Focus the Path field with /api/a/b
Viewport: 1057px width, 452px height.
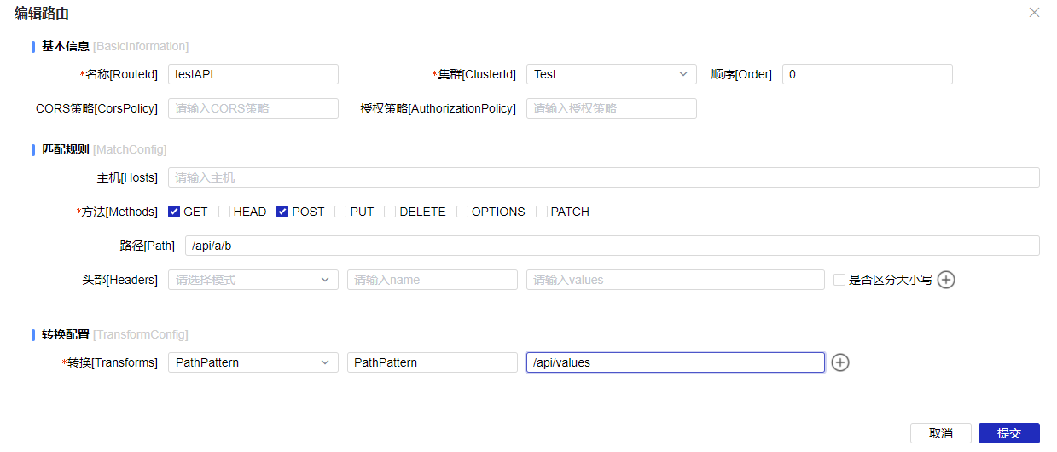pyautogui.click(x=613, y=246)
